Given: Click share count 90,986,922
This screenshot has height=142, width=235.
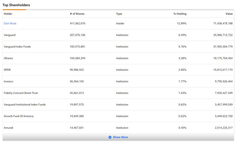Looking at the screenshot, I should pos(77,70).
